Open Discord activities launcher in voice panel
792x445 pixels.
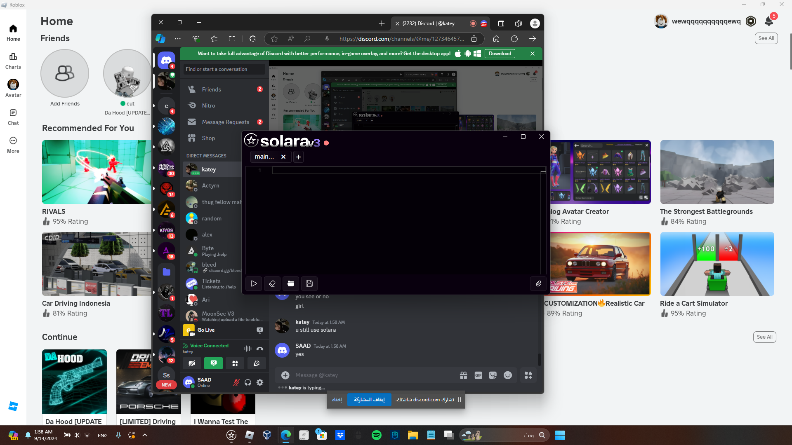(235, 363)
